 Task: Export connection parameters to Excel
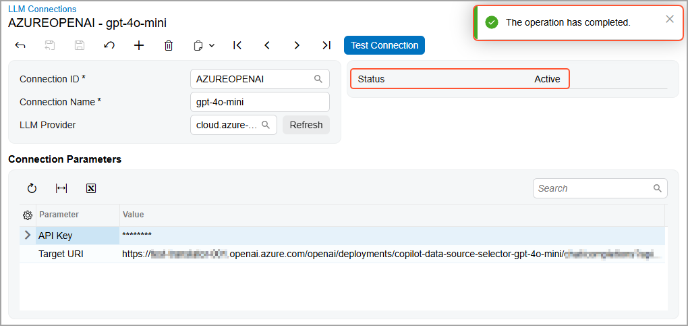point(91,188)
